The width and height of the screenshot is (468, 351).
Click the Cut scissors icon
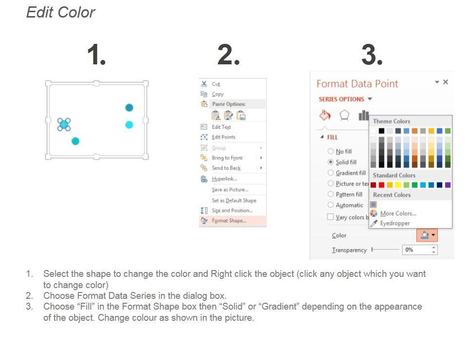(x=204, y=84)
